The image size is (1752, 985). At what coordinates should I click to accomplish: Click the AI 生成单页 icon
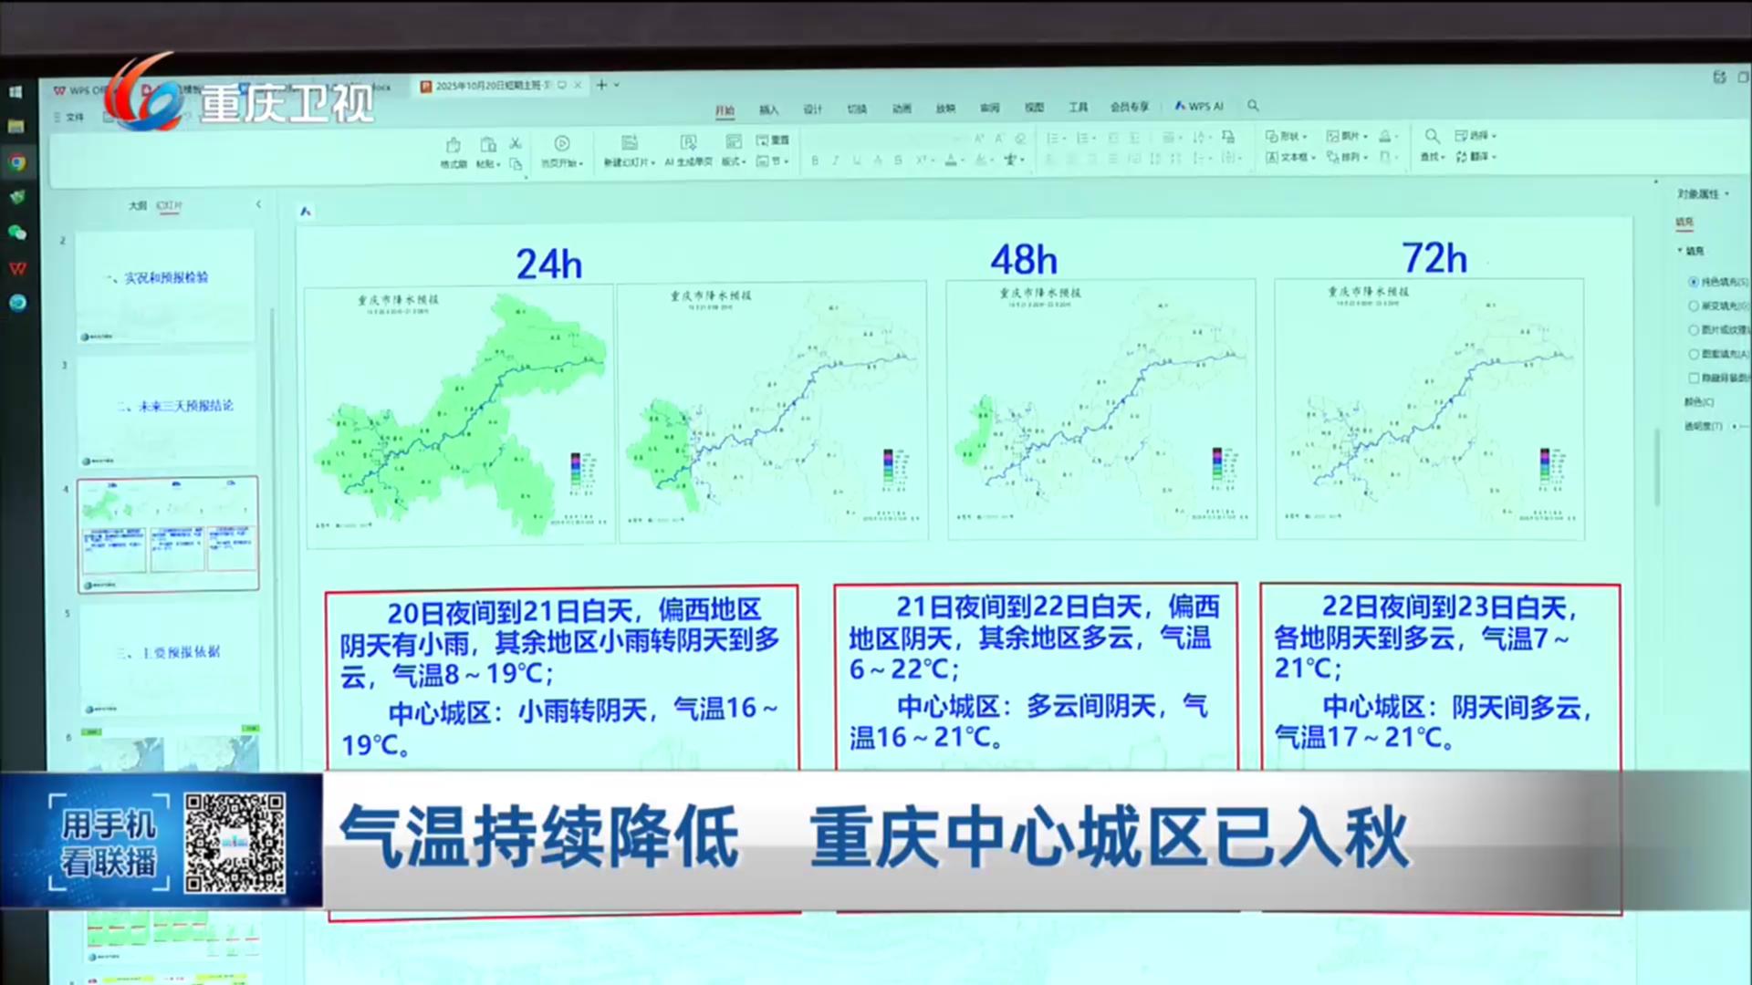click(x=688, y=143)
